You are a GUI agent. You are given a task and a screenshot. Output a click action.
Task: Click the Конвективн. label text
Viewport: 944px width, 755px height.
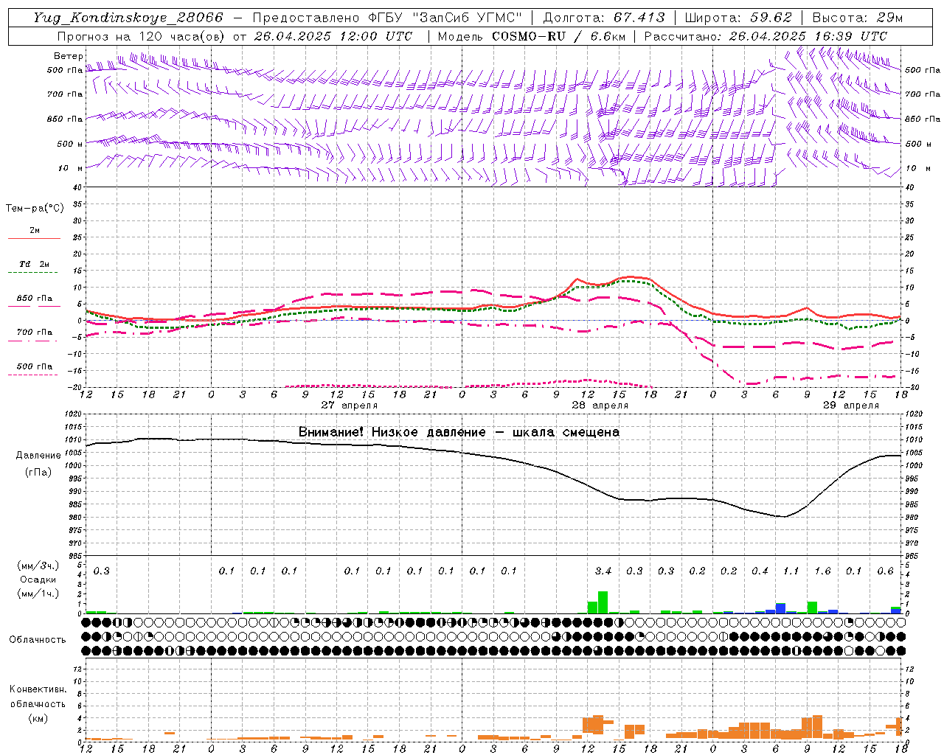point(38,689)
